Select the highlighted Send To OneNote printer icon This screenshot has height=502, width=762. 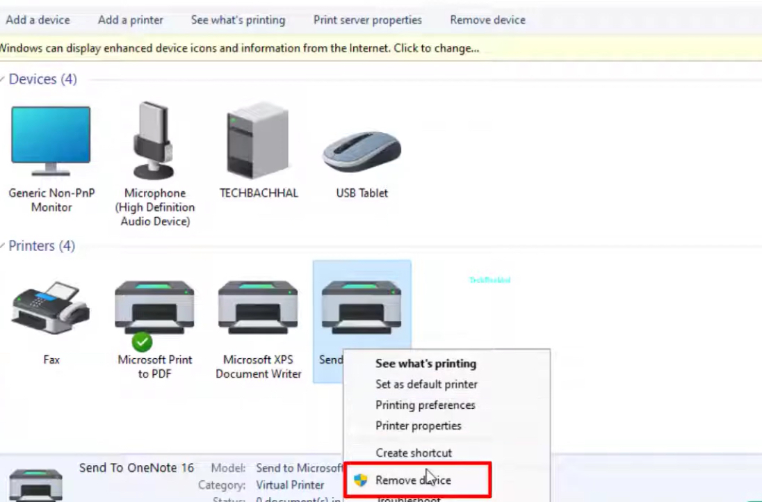tap(362, 307)
